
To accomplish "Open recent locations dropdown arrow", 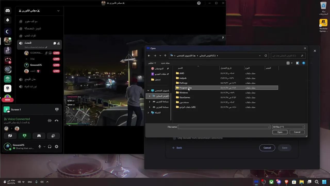I will click(160, 56).
